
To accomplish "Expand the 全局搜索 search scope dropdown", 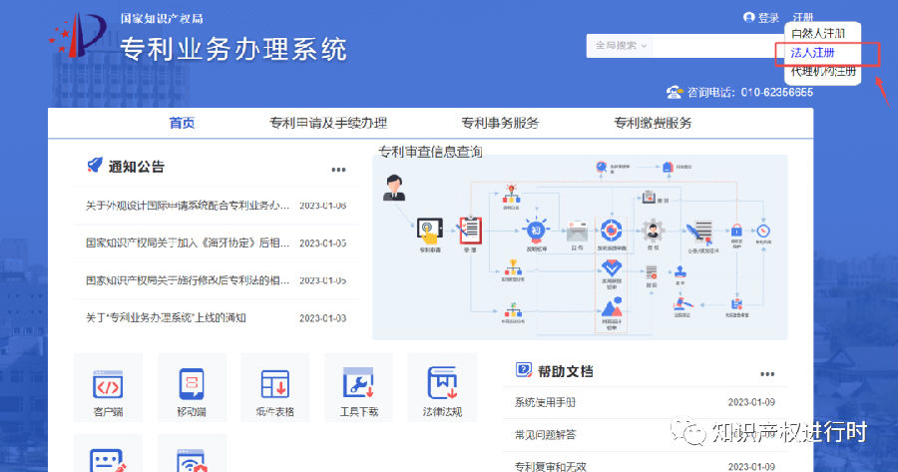I will tap(621, 45).
